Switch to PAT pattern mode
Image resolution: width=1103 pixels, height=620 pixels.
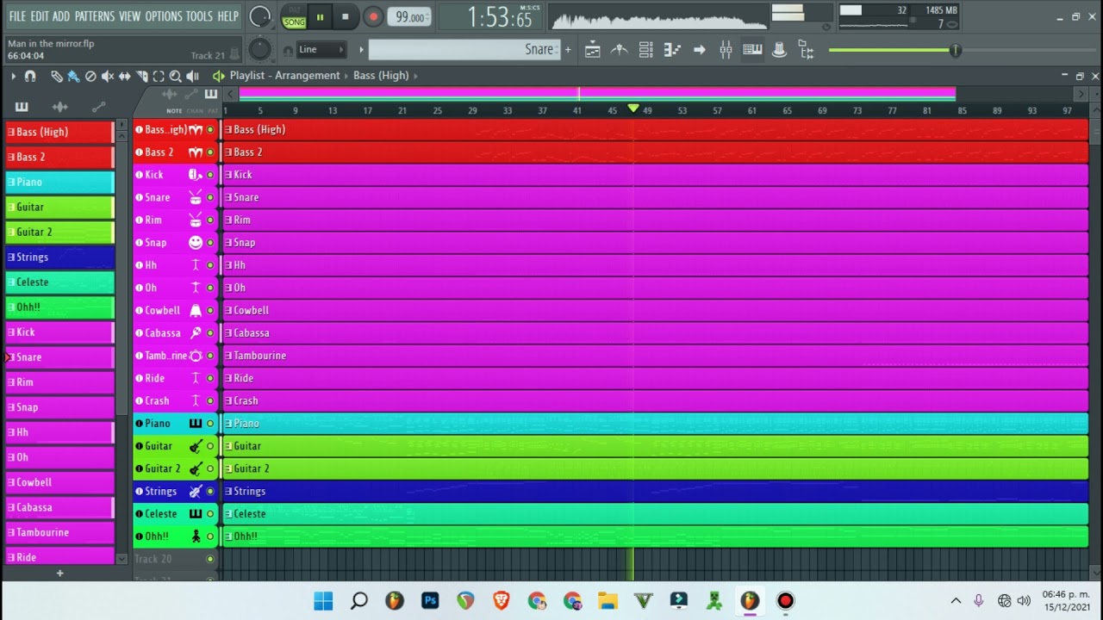point(294,10)
